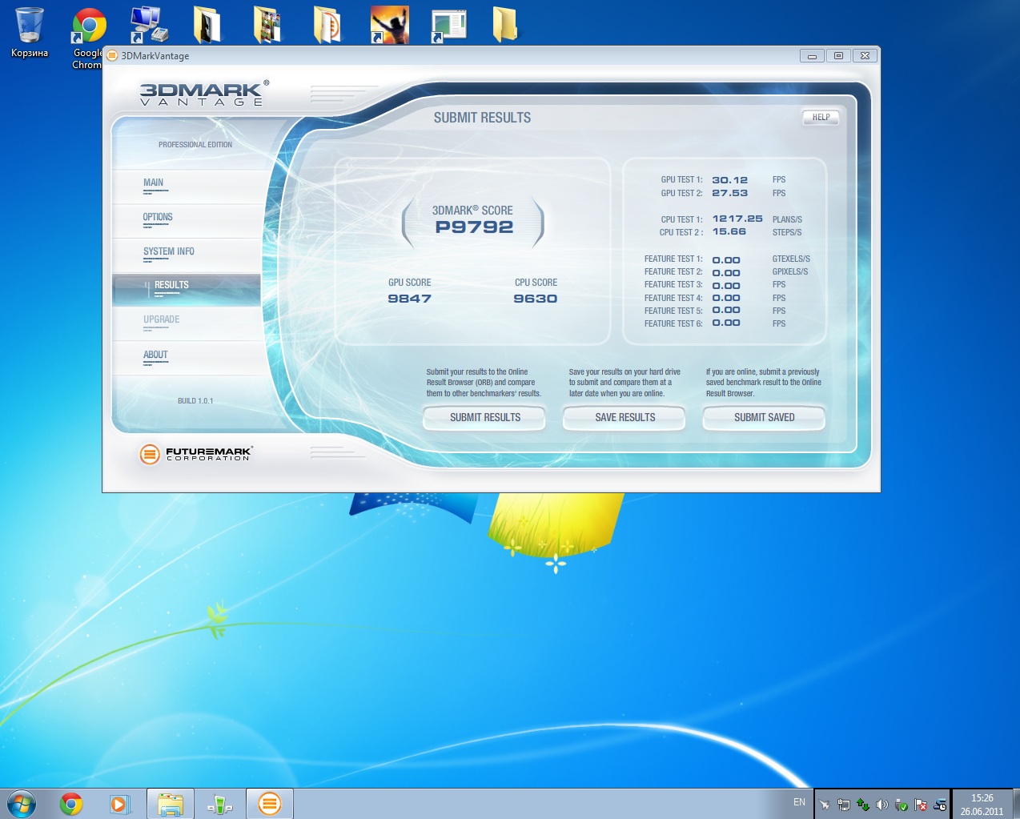Click the SAVE RESULTS button

point(624,417)
